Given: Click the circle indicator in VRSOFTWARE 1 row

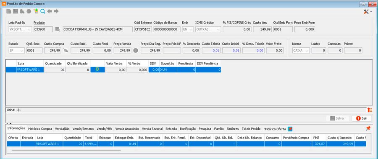Looking at the screenshot, I should (97, 69).
